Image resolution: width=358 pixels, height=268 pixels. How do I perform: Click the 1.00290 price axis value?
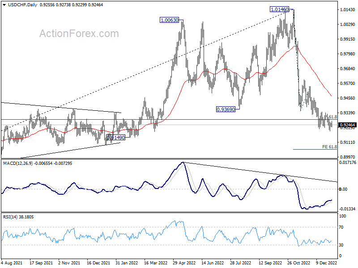point(348,25)
